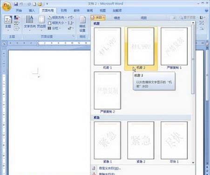
Task: Click the round Office button
Action: click(x=7, y=7)
